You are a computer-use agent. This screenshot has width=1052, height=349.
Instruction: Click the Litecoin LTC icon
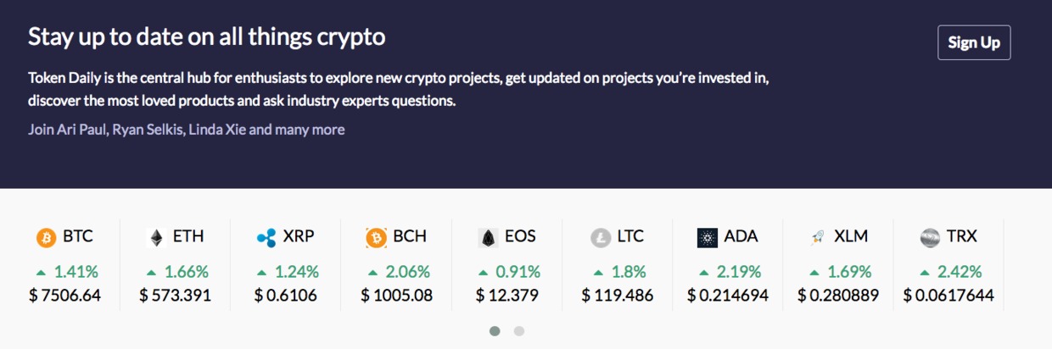(601, 238)
